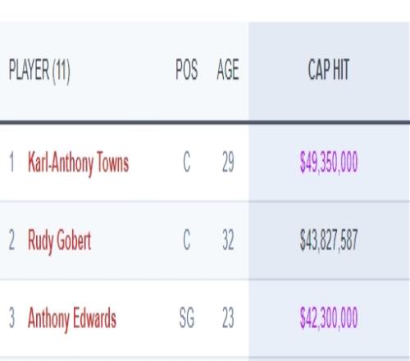This screenshot has width=410, height=361.
Task: Open Rudy Gobert player link
Action: click(x=59, y=240)
